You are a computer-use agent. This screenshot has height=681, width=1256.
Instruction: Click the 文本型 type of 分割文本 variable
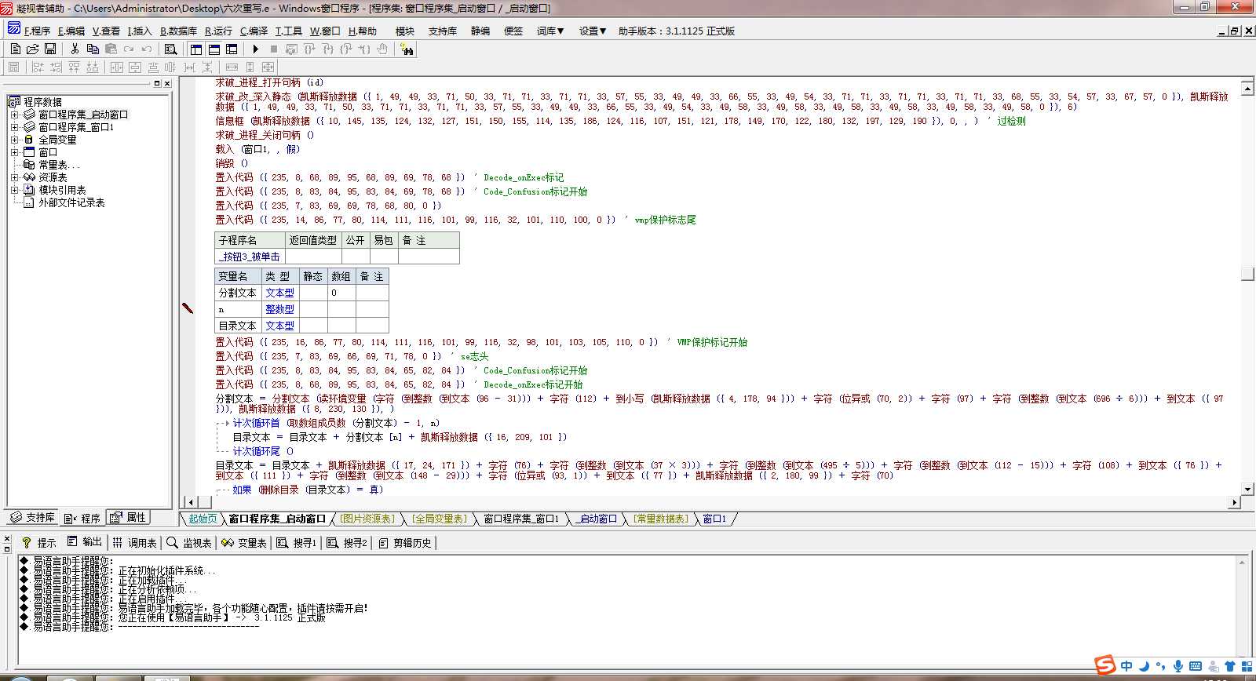pos(279,293)
